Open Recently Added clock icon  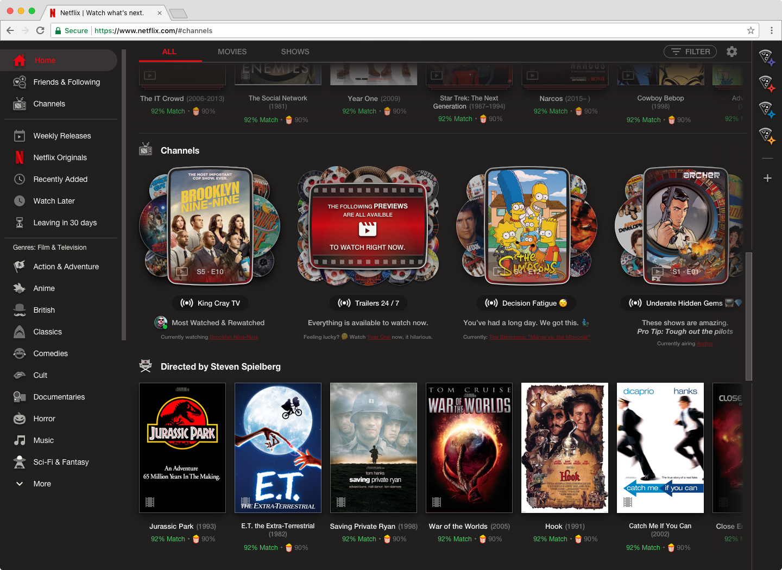coord(20,179)
